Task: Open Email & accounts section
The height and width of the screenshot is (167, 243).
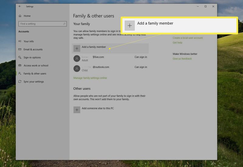Action: 33,49
